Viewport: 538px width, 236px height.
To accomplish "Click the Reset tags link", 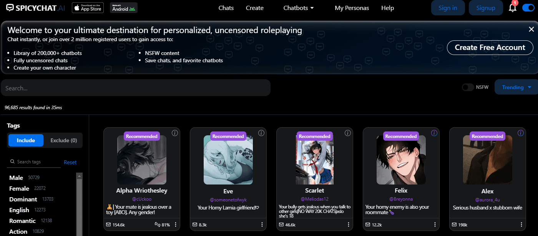I will (x=70, y=162).
